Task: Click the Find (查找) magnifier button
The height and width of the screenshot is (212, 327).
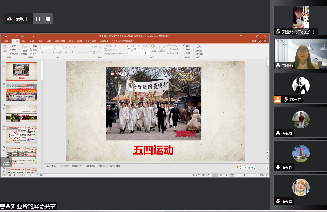Action: [186, 46]
